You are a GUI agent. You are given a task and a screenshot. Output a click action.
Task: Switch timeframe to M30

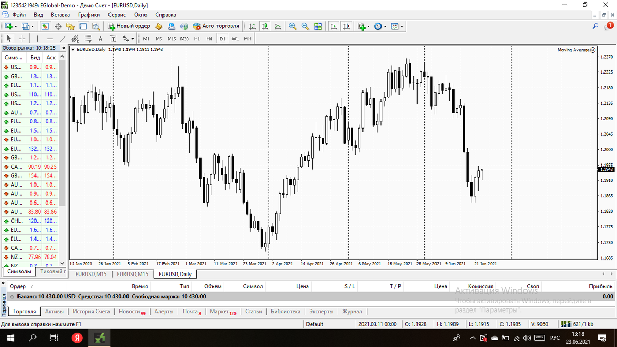tap(184, 39)
